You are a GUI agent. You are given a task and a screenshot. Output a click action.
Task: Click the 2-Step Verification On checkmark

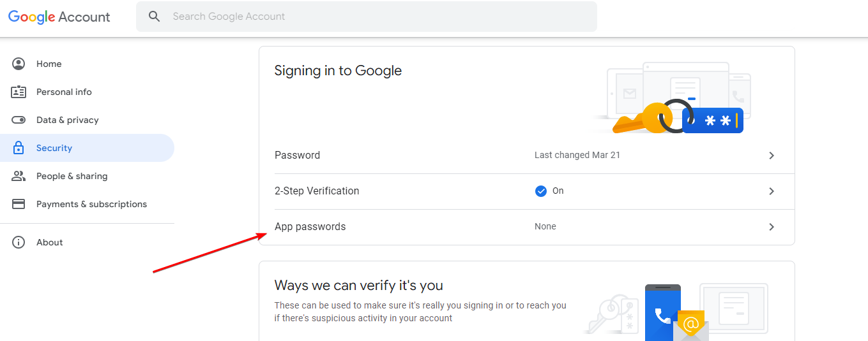[541, 191]
